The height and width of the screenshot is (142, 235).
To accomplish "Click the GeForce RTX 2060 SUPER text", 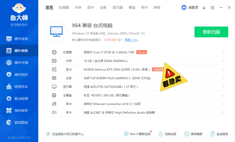I will point(117,69).
